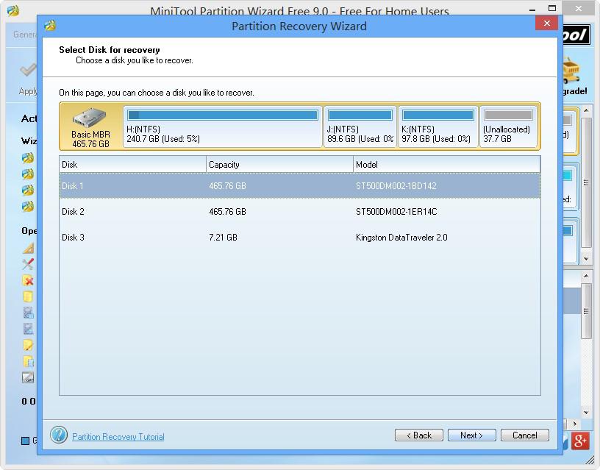Screen dimensions: 600x470
Task: Select the H:(NTFS) 240.7 GB partition block
Action: 223,127
